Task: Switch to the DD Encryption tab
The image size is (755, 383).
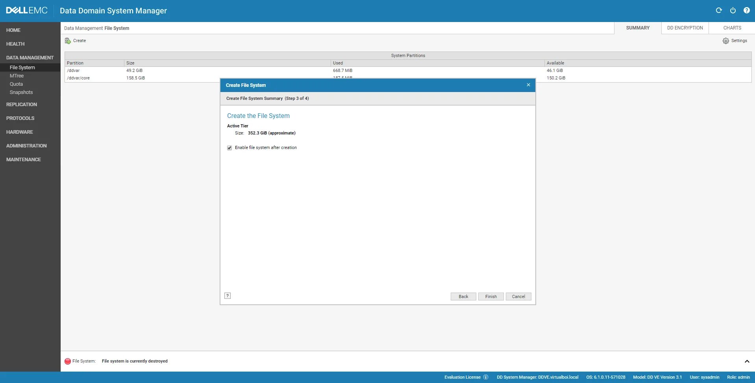Action: 685,28
